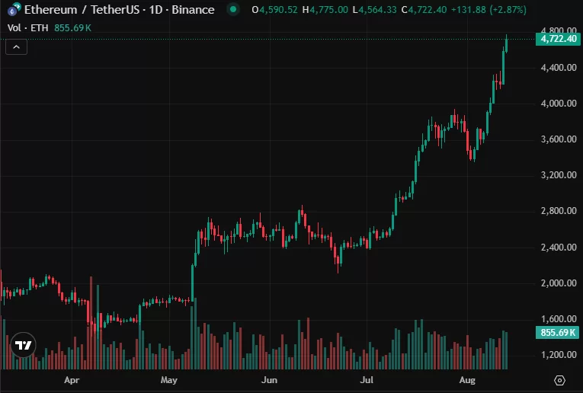This screenshot has width=583, height=393.
Task: Click the 1,600.00 price axis label
Action: point(559,318)
